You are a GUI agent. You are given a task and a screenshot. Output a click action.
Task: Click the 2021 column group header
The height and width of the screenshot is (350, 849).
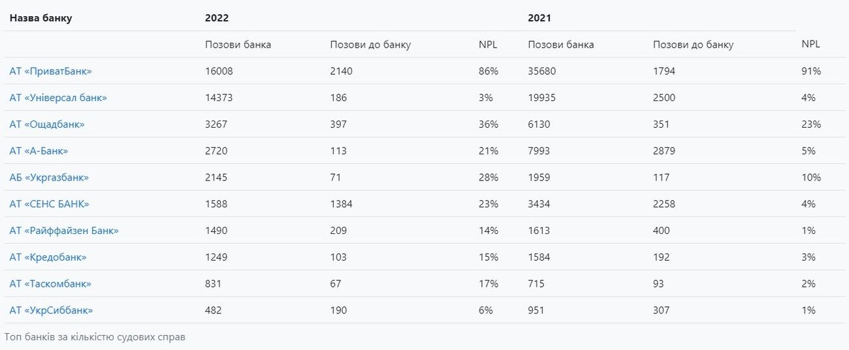(539, 18)
